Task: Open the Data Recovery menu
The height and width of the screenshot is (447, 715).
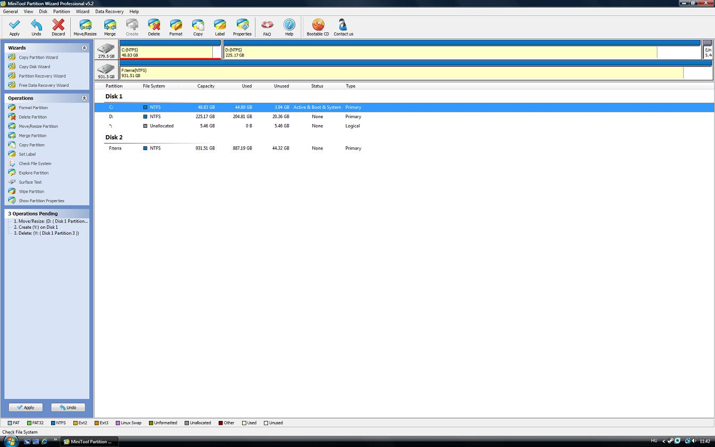Action: [109, 11]
